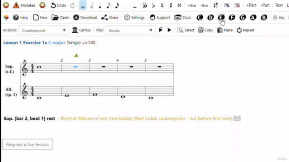This screenshot has height=162, width=289.
Task: Toggle the augmentation dot
Action: [126, 7]
